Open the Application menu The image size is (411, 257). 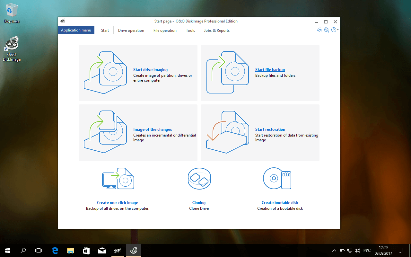click(76, 30)
